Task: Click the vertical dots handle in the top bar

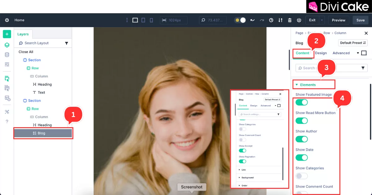Action: [x=127, y=20]
